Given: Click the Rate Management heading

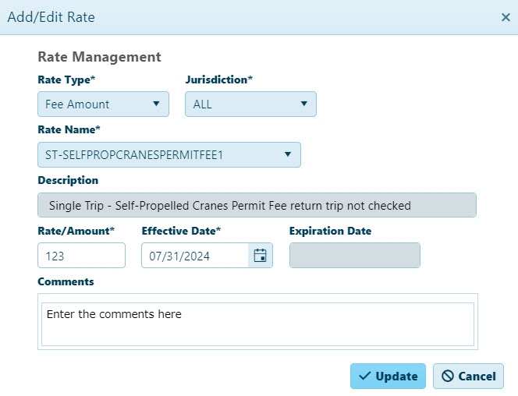Looking at the screenshot, I should click(99, 57).
